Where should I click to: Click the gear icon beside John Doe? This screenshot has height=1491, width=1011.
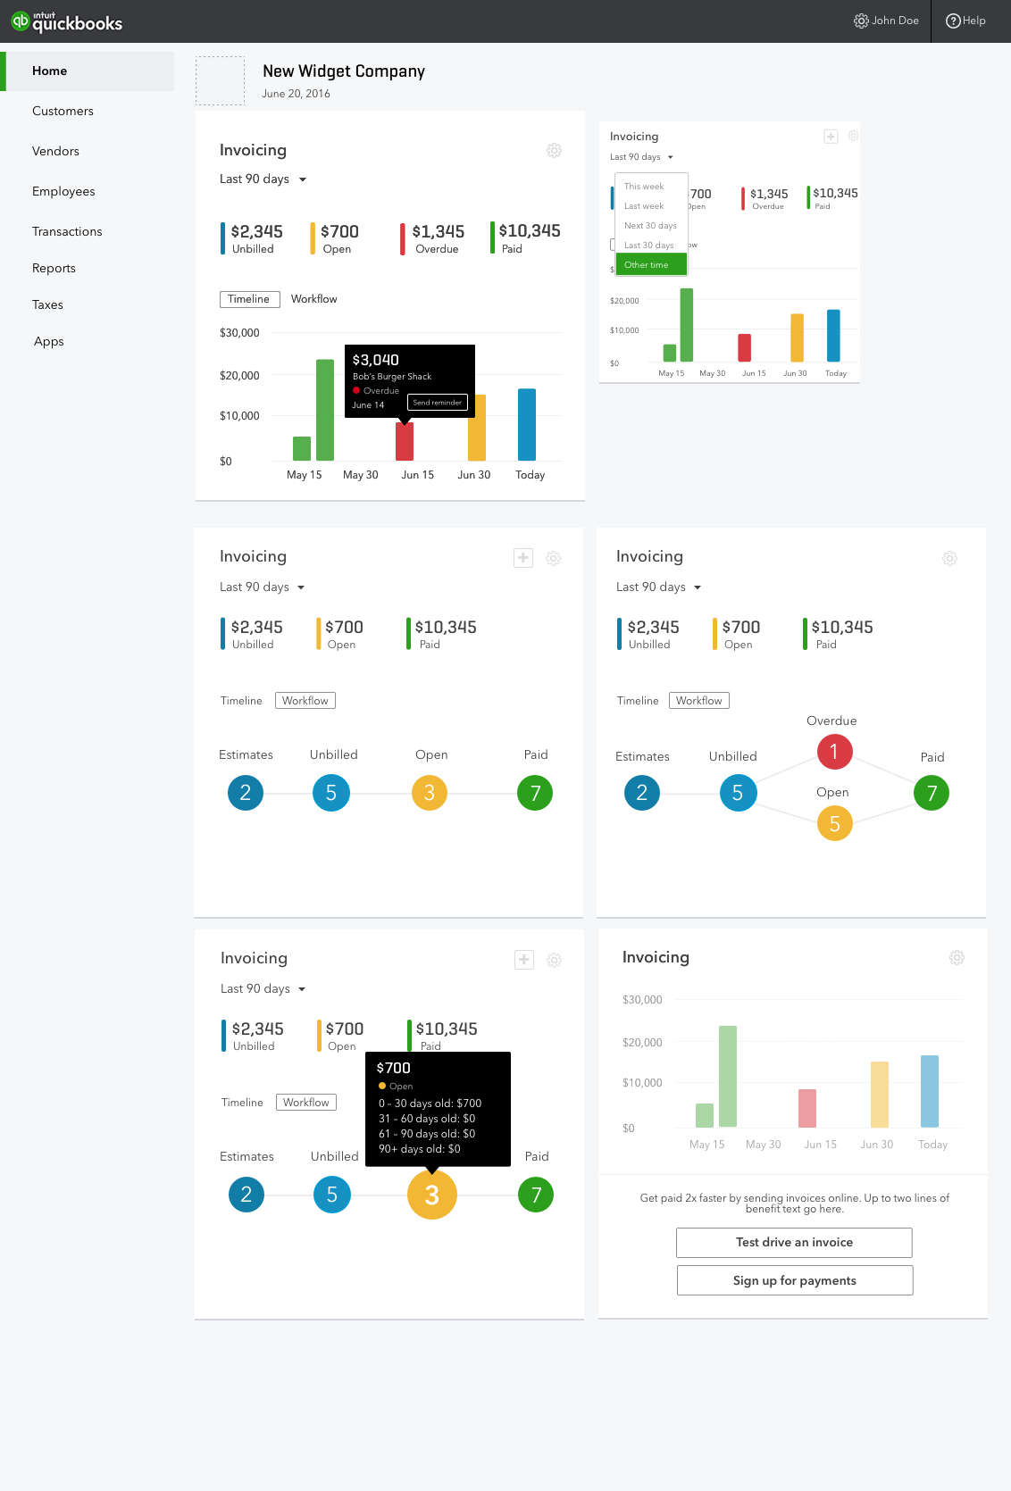861,21
